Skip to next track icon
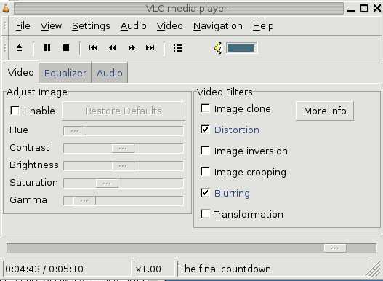383x281 pixels. 150,48
